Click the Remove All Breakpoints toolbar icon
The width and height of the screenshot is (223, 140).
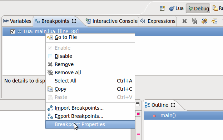[194, 21]
